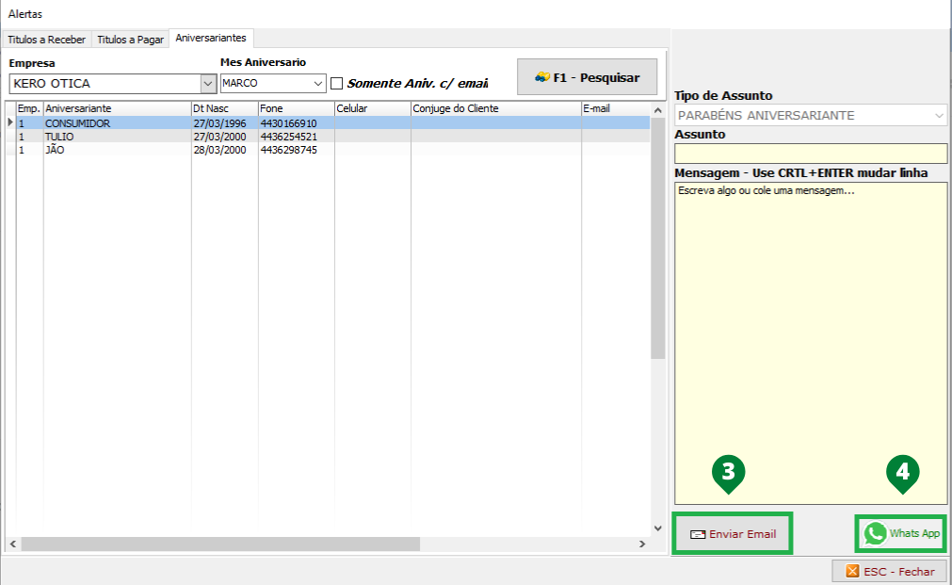Enable Somente Aniv. c/ email checkbox
Viewport: 952px width, 585px height.
(x=337, y=83)
